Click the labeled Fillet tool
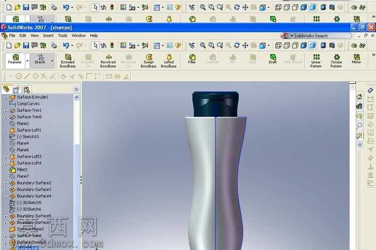This screenshot has width=376, height=250. [192, 59]
